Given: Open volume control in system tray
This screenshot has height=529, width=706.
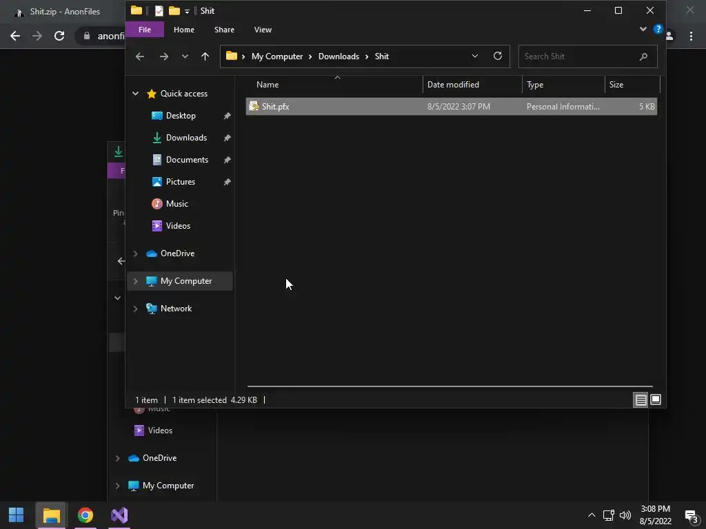Looking at the screenshot, I should pos(625,515).
